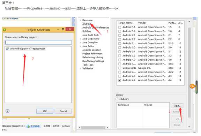The height and width of the screenshot is (136, 201).
Task: Select Android Lint Preferences
Action: [96, 28]
